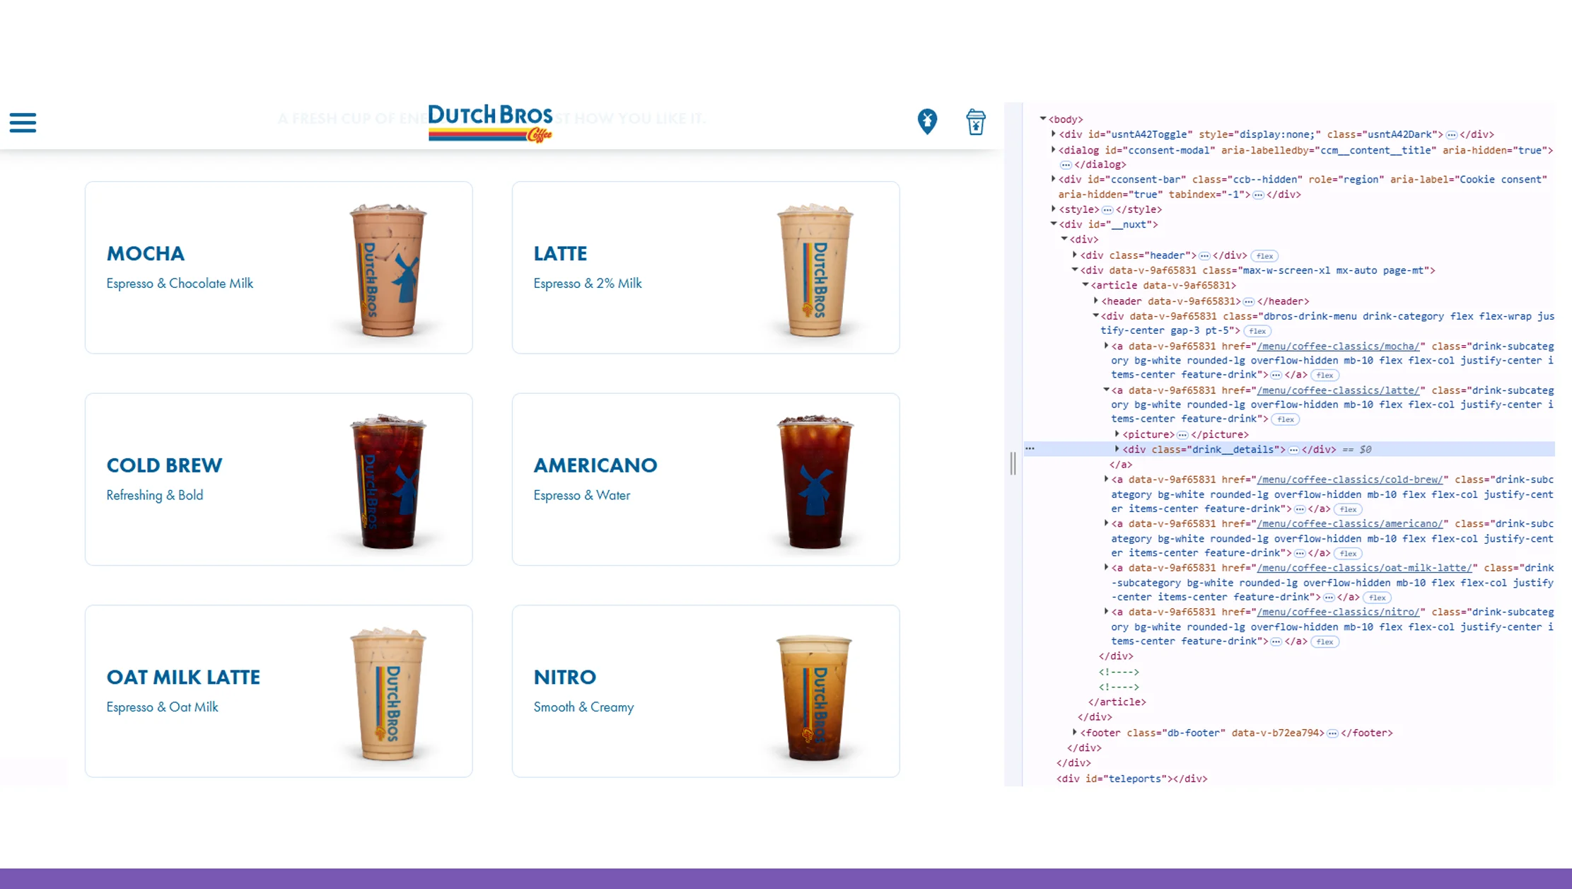Open the Cold Brew drink card
The height and width of the screenshot is (889, 1572).
pyautogui.click(x=278, y=480)
